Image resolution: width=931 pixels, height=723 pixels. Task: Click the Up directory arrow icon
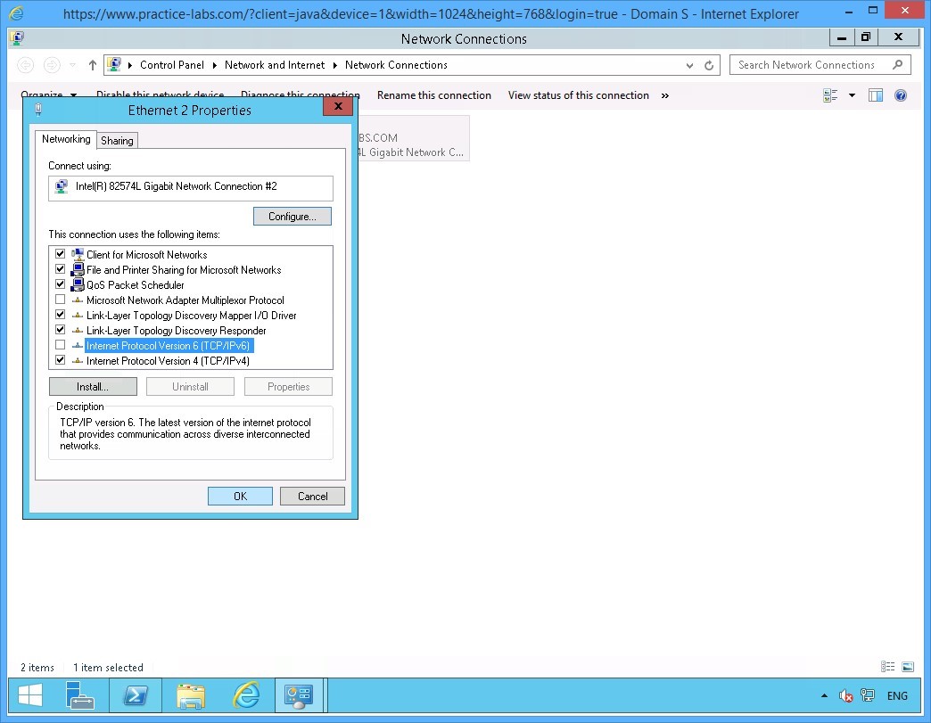(x=93, y=65)
